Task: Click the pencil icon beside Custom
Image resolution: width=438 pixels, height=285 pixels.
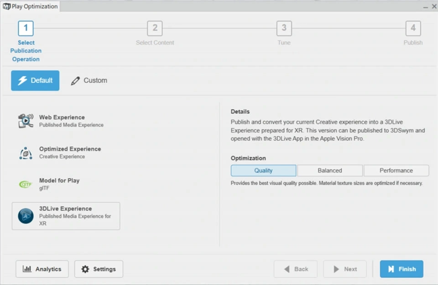Action: coord(75,81)
